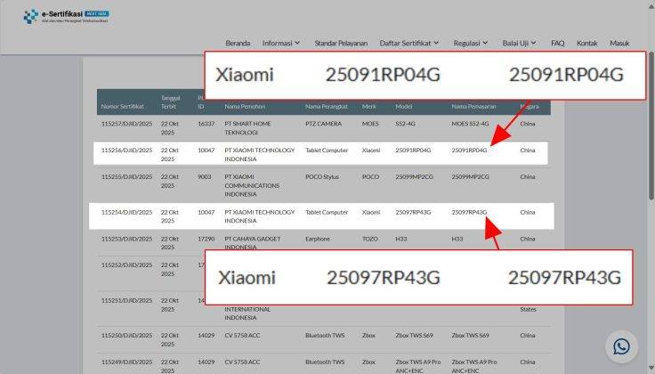This screenshot has width=655, height=374.
Task: Click the Merk column header
Action: coord(368,107)
